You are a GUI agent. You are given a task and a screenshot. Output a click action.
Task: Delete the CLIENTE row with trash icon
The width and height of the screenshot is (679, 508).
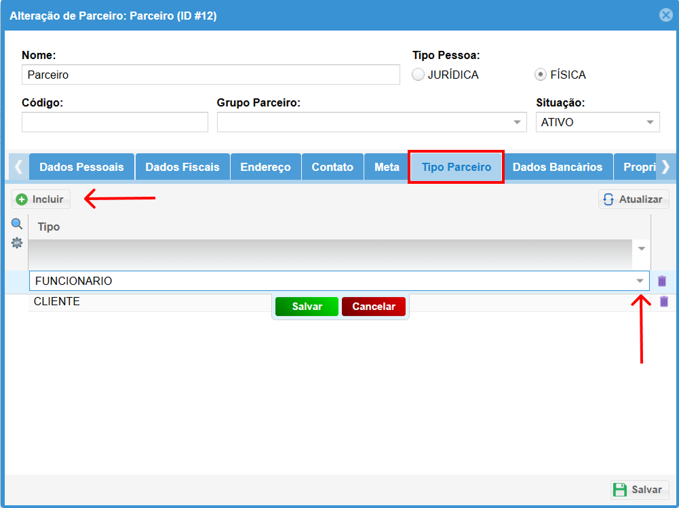[664, 302]
